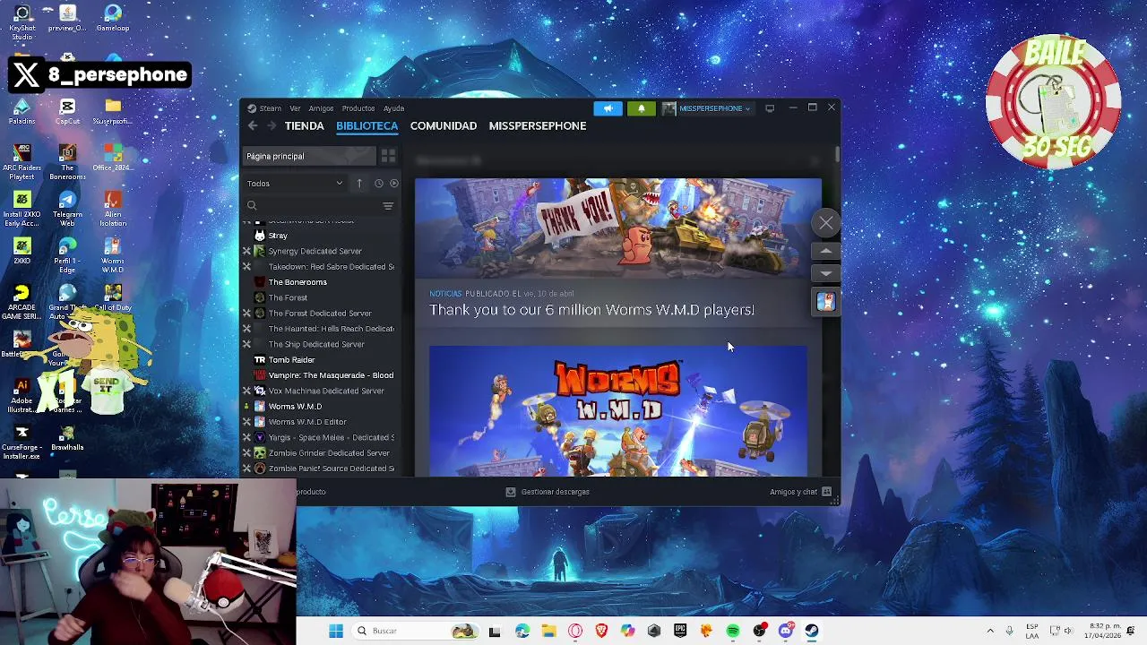Open advanced library filter options icon
This screenshot has height=645, width=1147.
(388, 206)
